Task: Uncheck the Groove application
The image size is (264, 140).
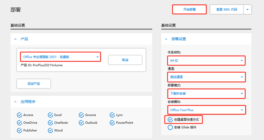Action: pos(81,115)
